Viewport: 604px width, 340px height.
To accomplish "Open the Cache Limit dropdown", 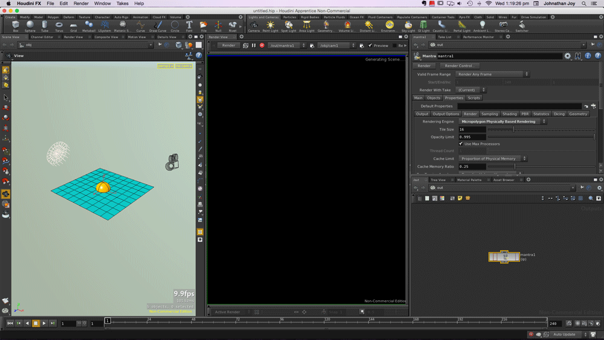I will (x=492, y=159).
